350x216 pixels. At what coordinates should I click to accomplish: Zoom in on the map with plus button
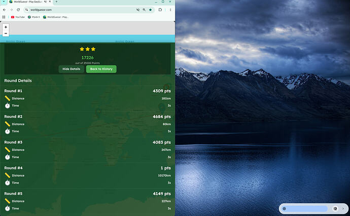(6, 27)
